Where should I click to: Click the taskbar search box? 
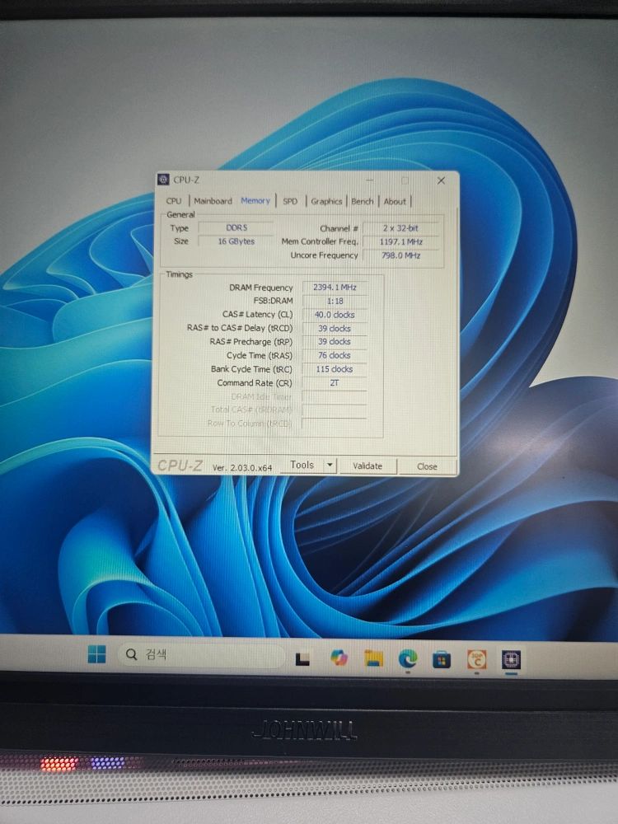click(201, 655)
